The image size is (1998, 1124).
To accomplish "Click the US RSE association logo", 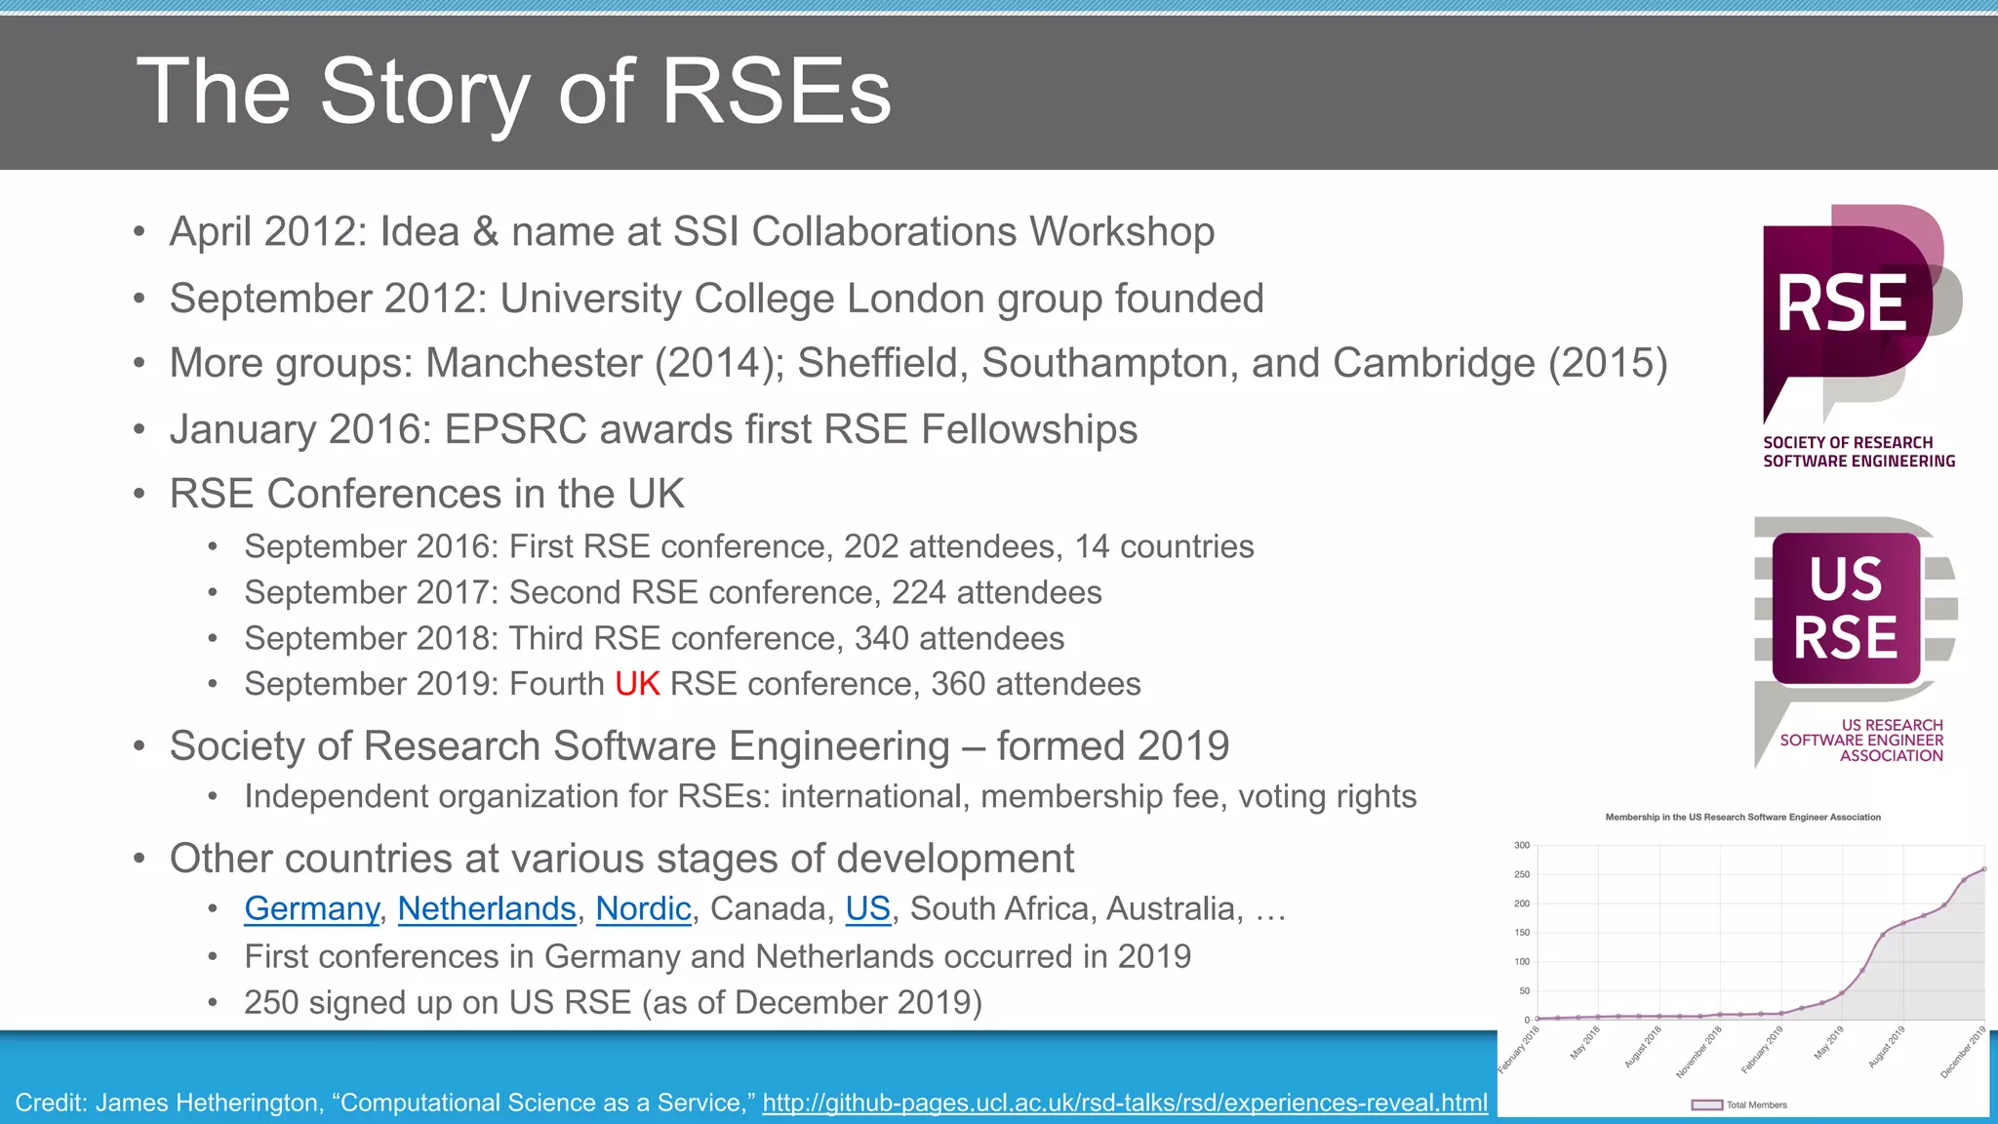I will (x=1855, y=642).
